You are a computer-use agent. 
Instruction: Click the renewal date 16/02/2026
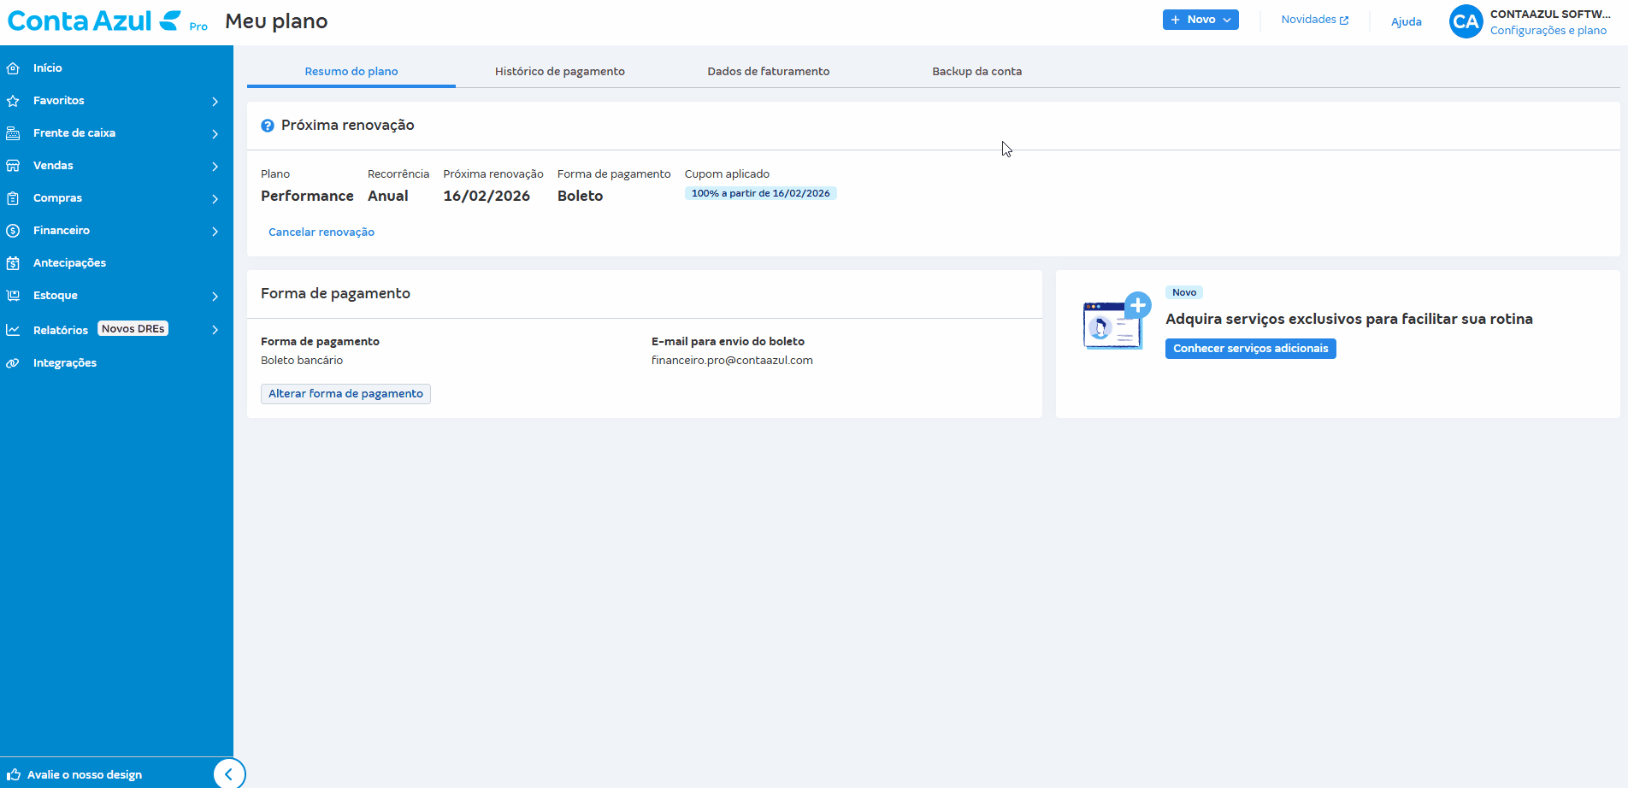[x=487, y=197]
